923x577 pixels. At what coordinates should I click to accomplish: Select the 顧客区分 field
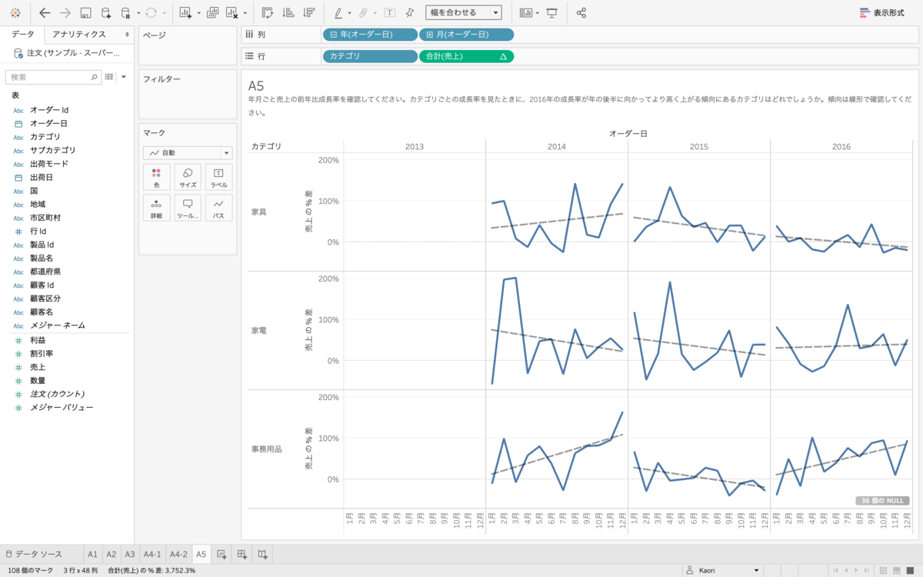pos(45,299)
